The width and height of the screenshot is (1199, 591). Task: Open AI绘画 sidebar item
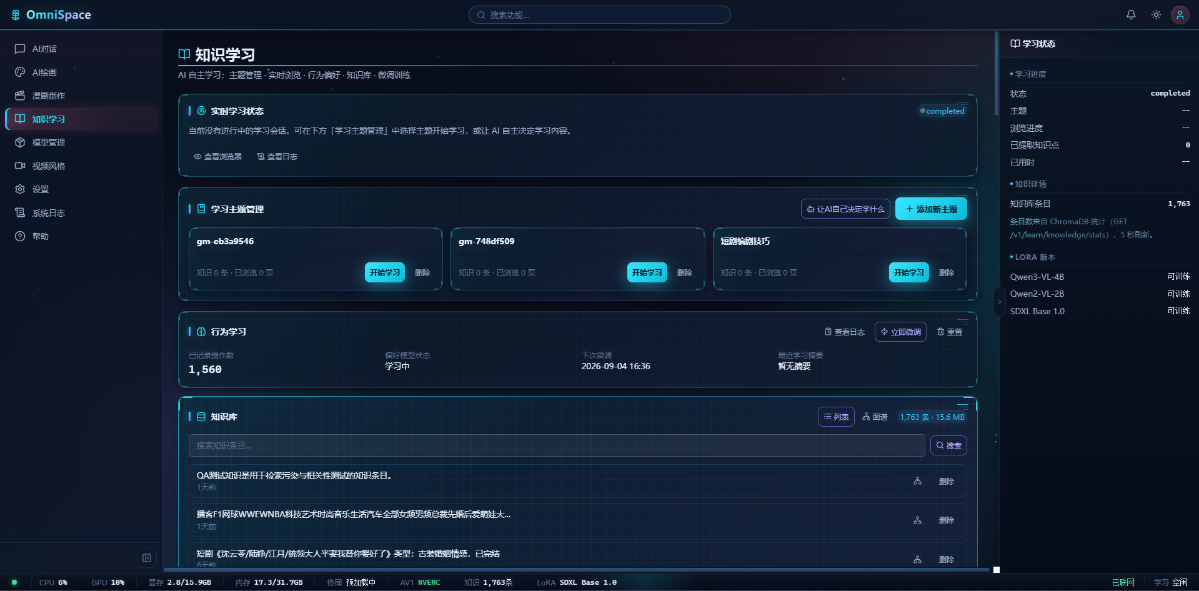pos(81,72)
